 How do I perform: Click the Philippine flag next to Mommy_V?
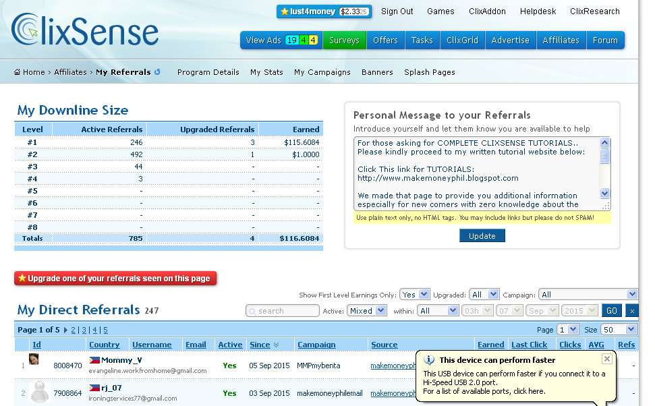coord(94,360)
